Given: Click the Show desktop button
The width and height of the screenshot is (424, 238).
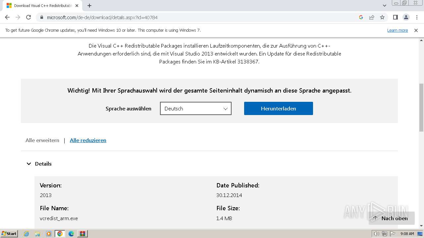Looking at the screenshot, I should click(420, 234).
